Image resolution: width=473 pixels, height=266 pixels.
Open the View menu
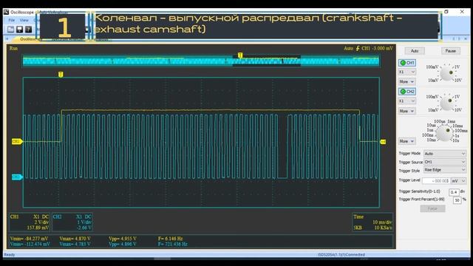(24, 20)
